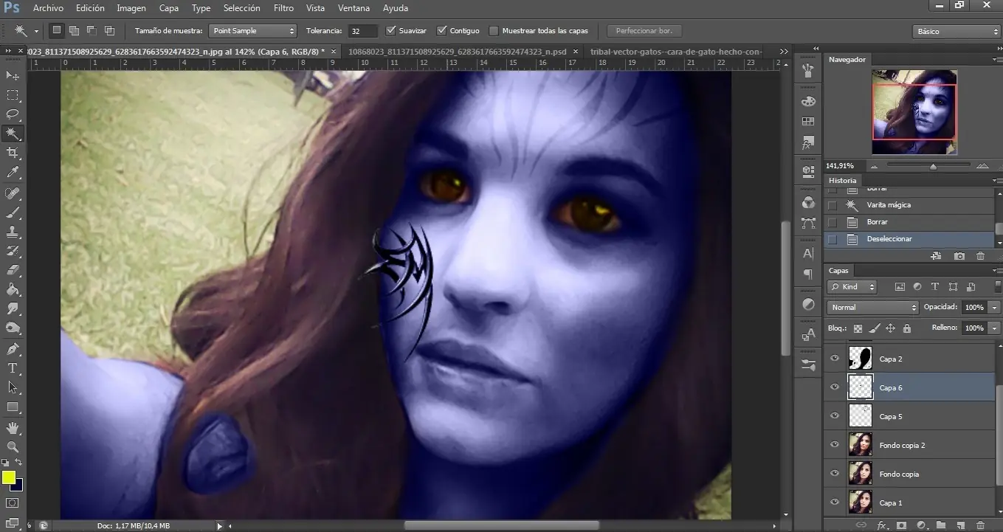
Task: Open the Normal blend mode dropdown
Action: click(872, 307)
